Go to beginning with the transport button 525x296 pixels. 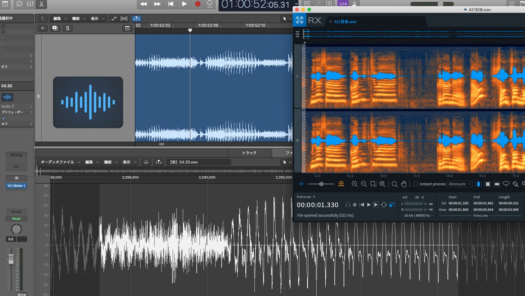point(170,4)
